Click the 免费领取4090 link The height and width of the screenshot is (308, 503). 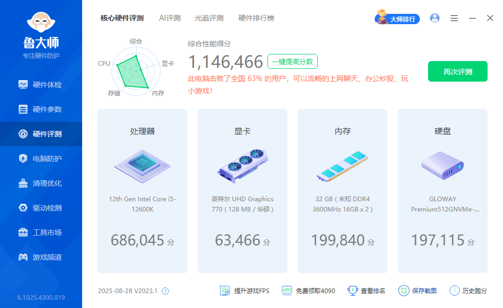[308, 291]
